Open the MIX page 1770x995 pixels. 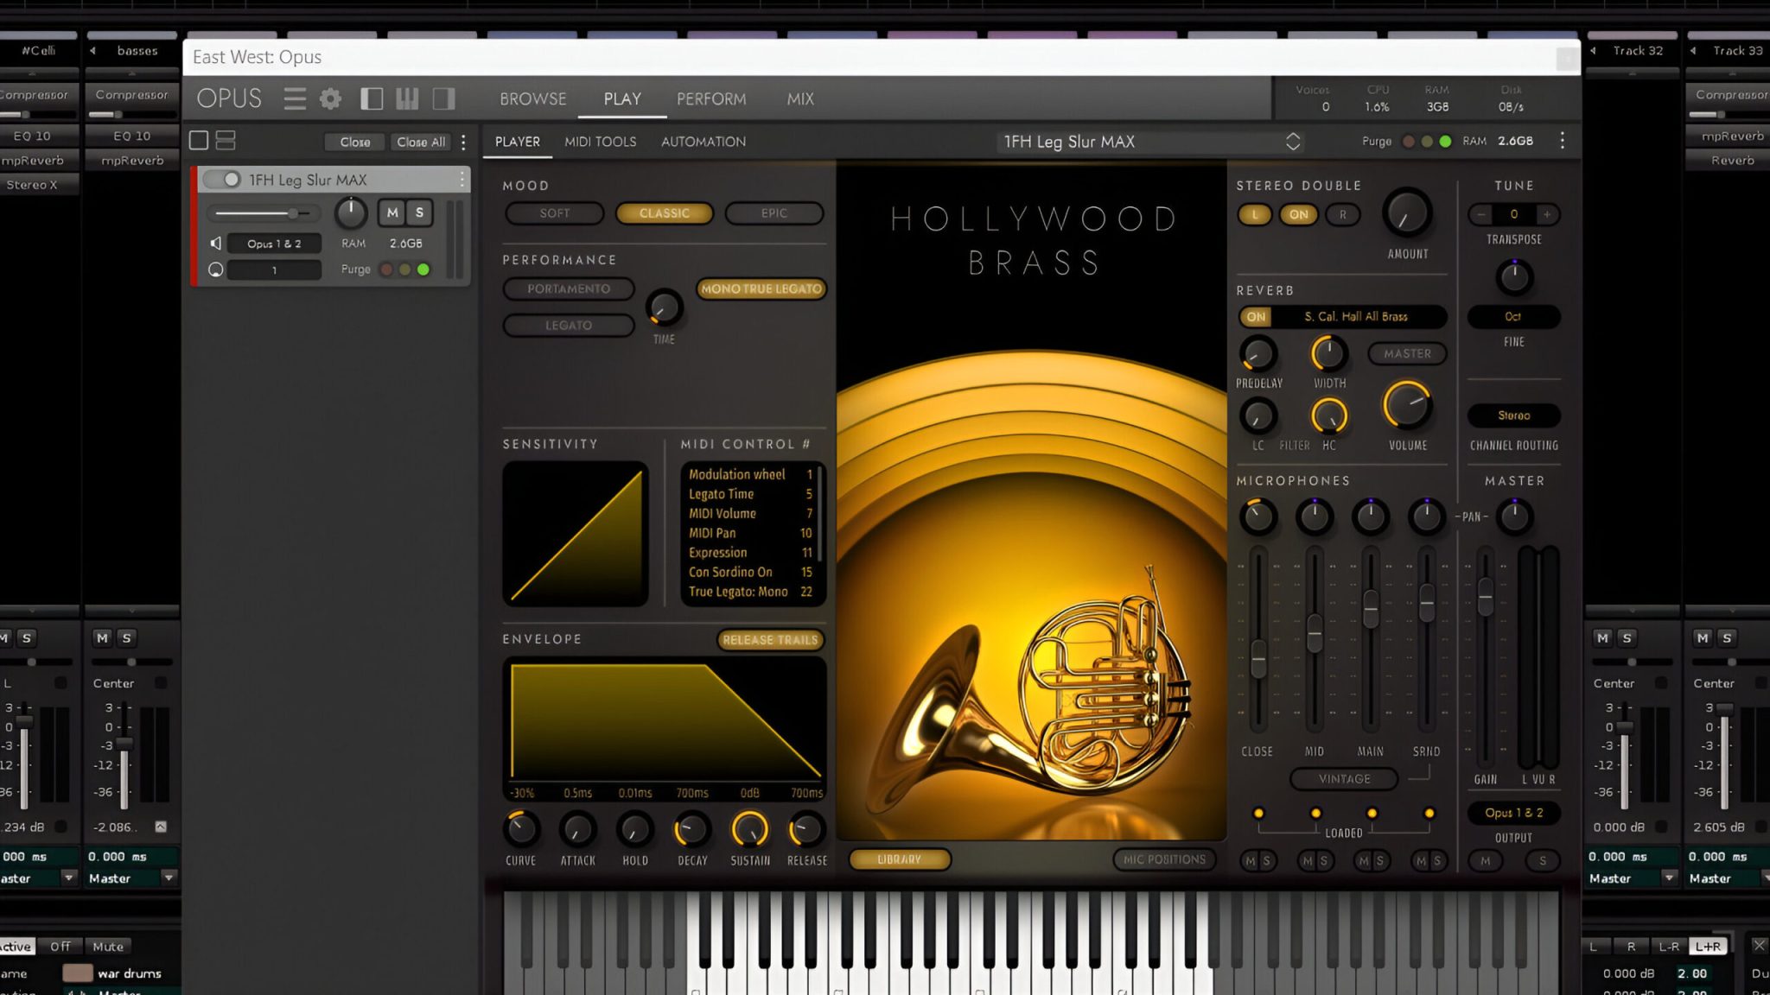(800, 99)
